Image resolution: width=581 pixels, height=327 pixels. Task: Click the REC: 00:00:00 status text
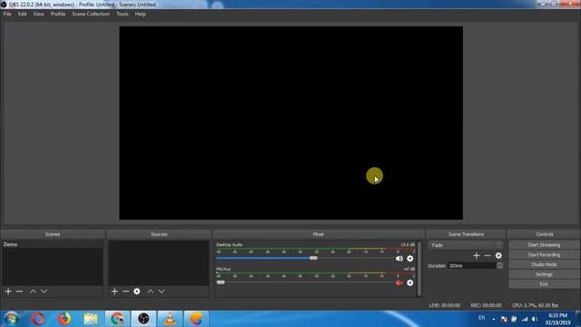486,305
